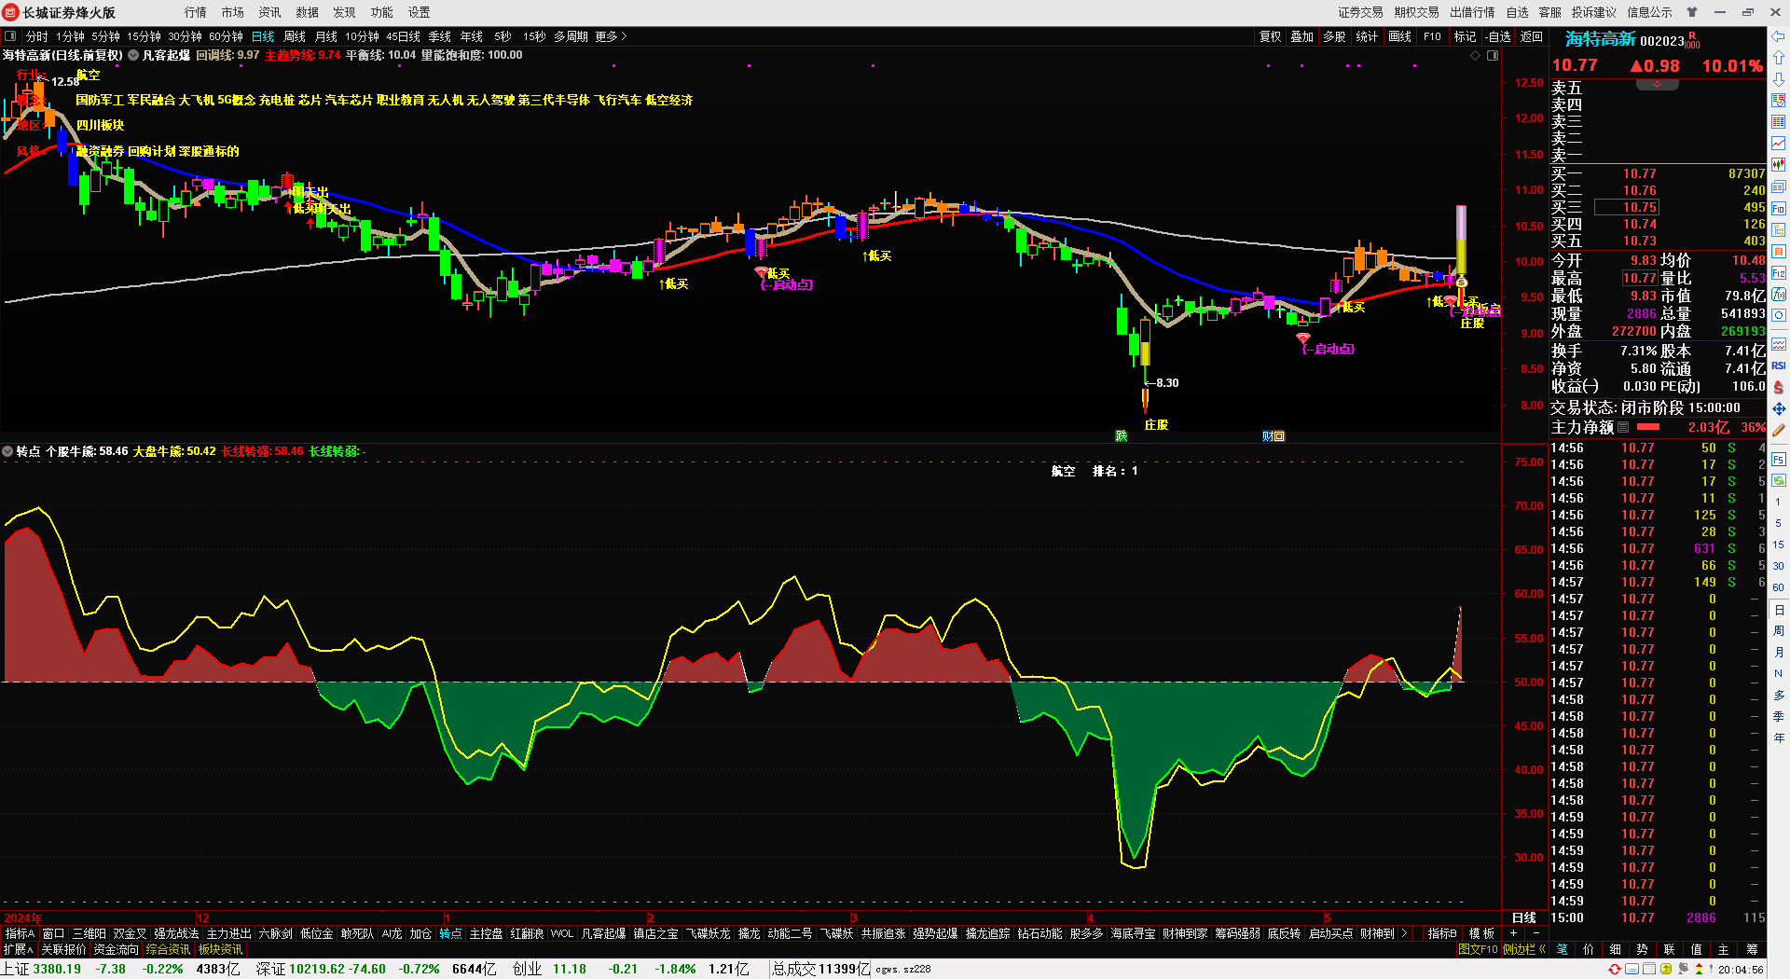
Task: Click 证券交易 trading link
Action: click(x=1360, y=12)
